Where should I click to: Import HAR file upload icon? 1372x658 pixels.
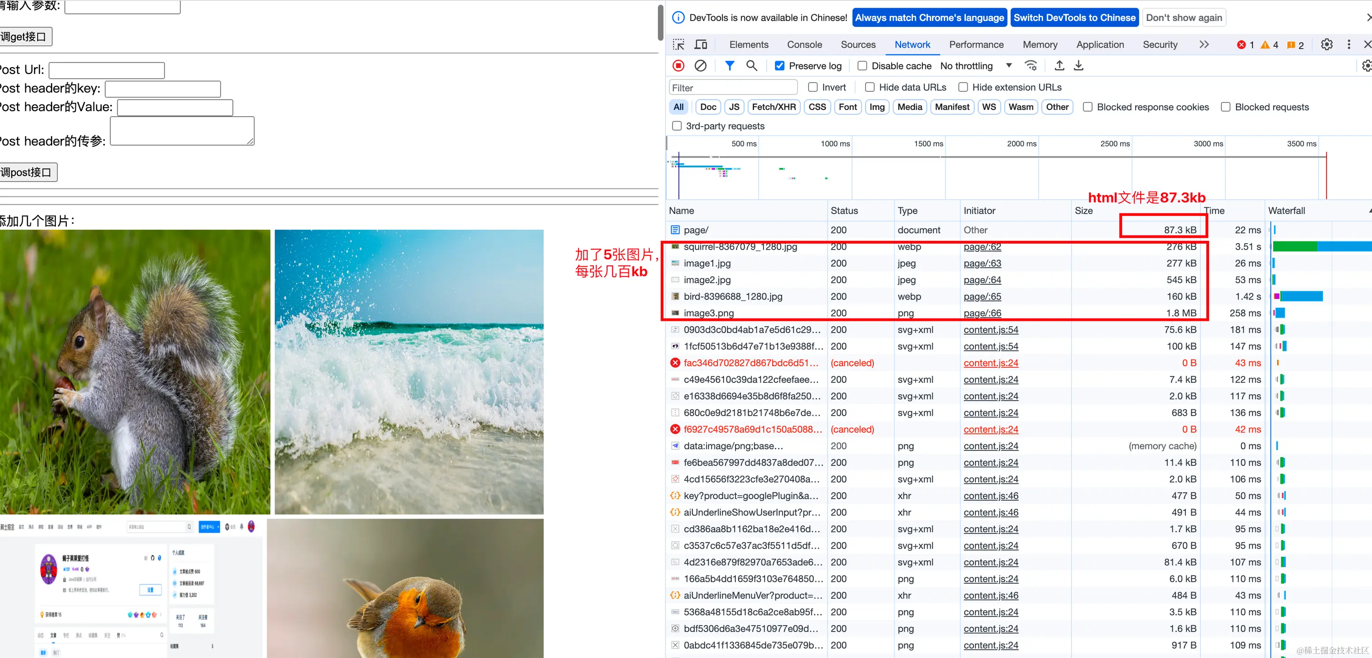1059,65
